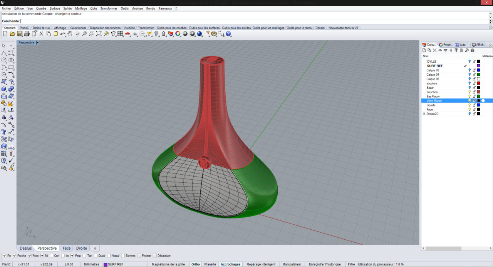Select the solid Box tool
The width and height of the screenshot is (493, 267).
pyautogui.click(x=4, y=89)
